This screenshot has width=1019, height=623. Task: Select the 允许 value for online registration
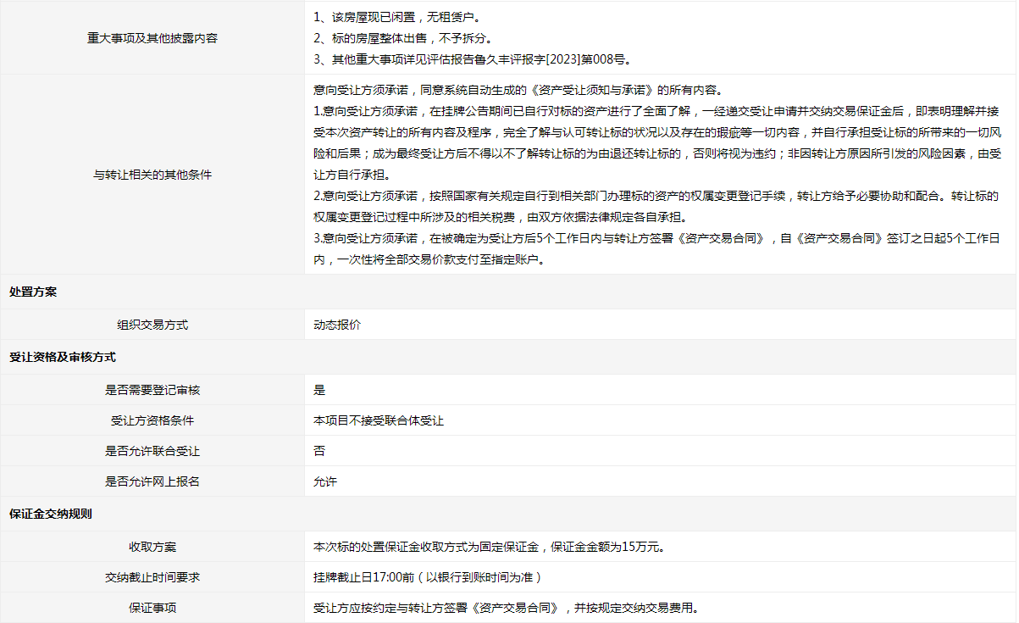tap(325, 481)
